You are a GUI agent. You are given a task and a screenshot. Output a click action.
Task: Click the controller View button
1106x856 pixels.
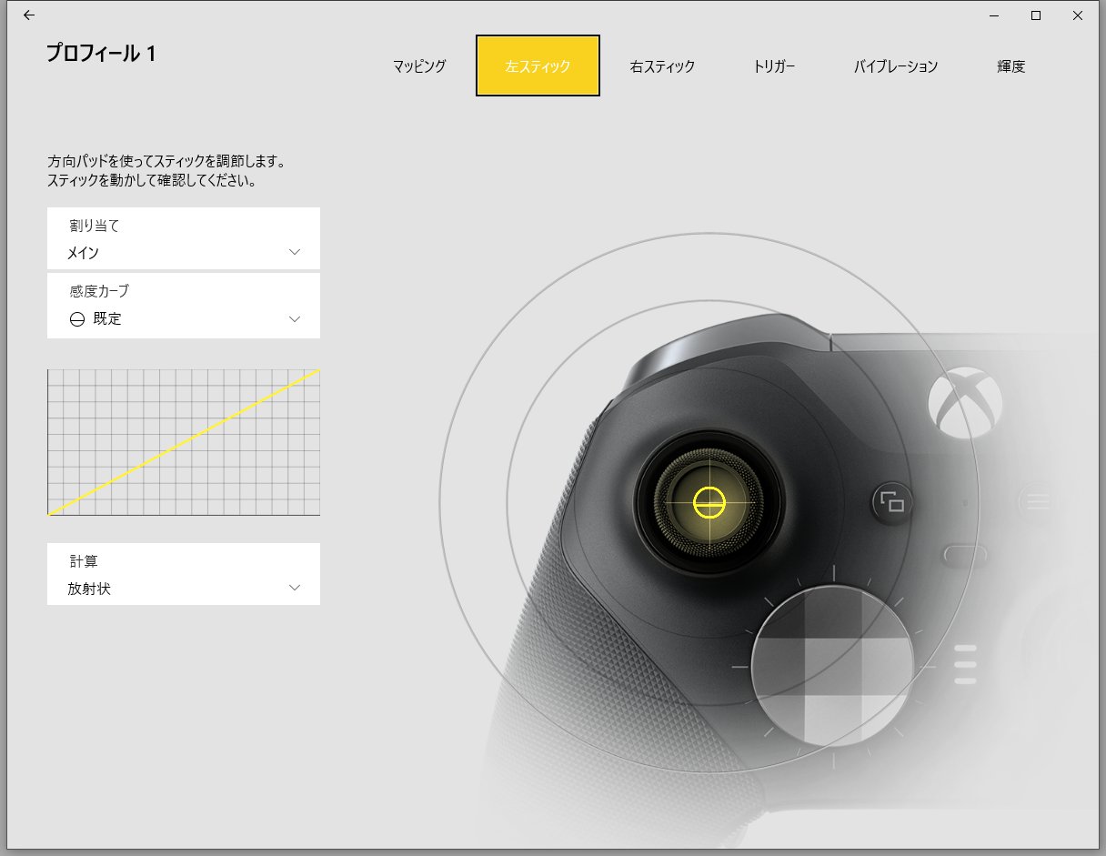pyautogui.click(x=893, y=501)
